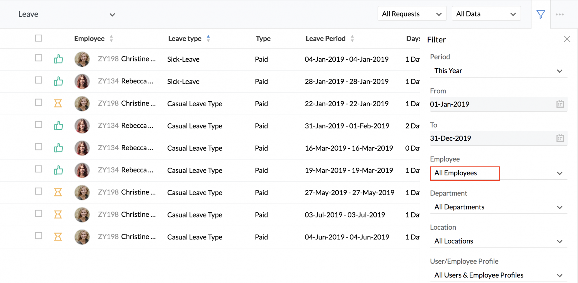Tick the select-all checkbox in table header

tap(38, 38)
